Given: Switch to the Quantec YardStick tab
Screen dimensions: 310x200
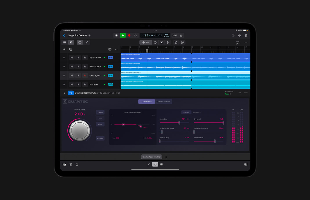Looking at the screenshot, I should point(163,101).
